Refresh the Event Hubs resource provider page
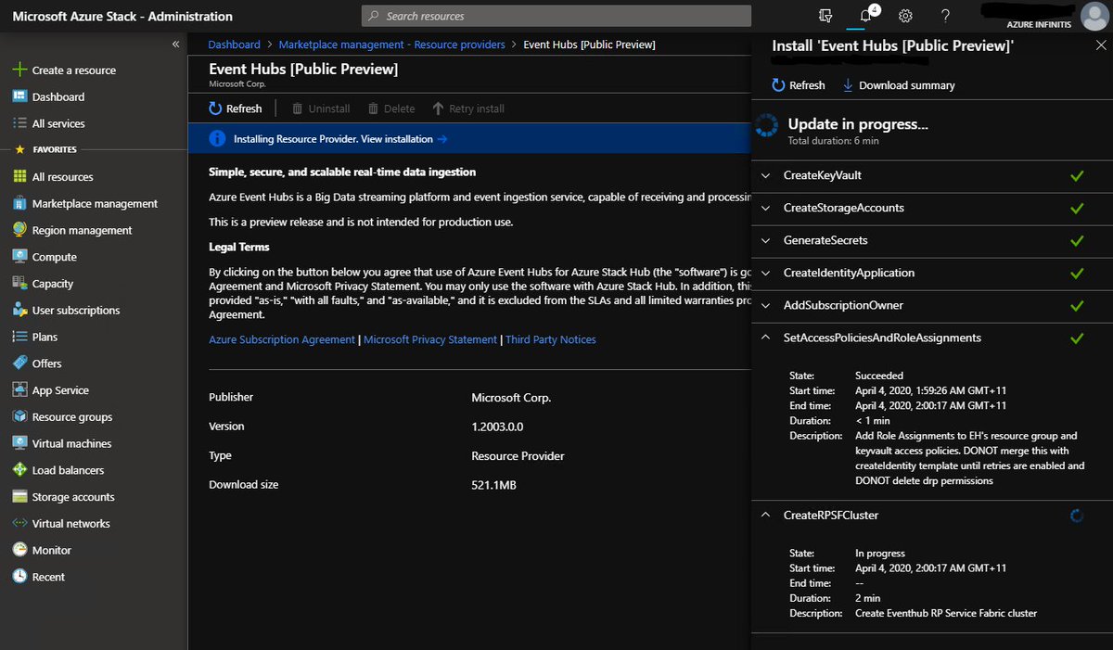 click(236, 108)
